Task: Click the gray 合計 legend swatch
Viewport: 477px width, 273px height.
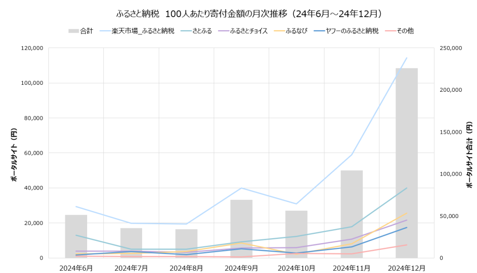Action: tap(74, 31)
